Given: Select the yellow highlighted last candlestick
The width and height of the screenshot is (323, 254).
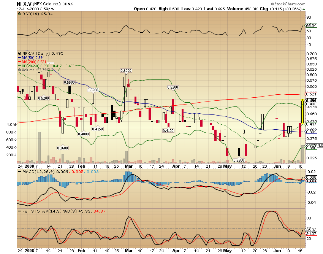Looking at the screenshot, I should [302, 111].
